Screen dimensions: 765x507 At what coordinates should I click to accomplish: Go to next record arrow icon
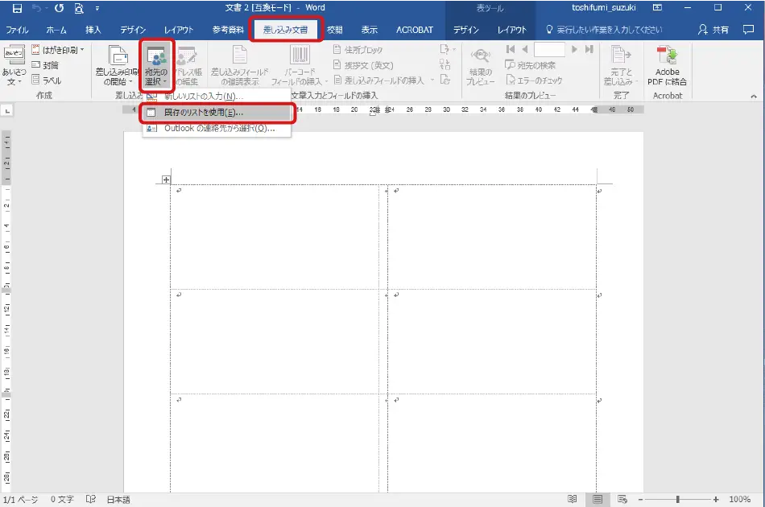(574, 49)
